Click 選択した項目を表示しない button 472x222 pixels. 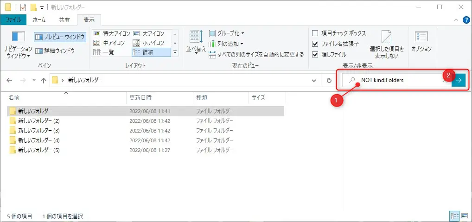[x=387, y=44]
